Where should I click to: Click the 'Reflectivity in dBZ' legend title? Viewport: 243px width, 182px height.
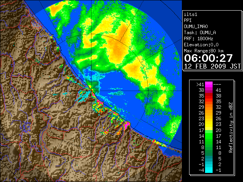[x=230, y=127]
